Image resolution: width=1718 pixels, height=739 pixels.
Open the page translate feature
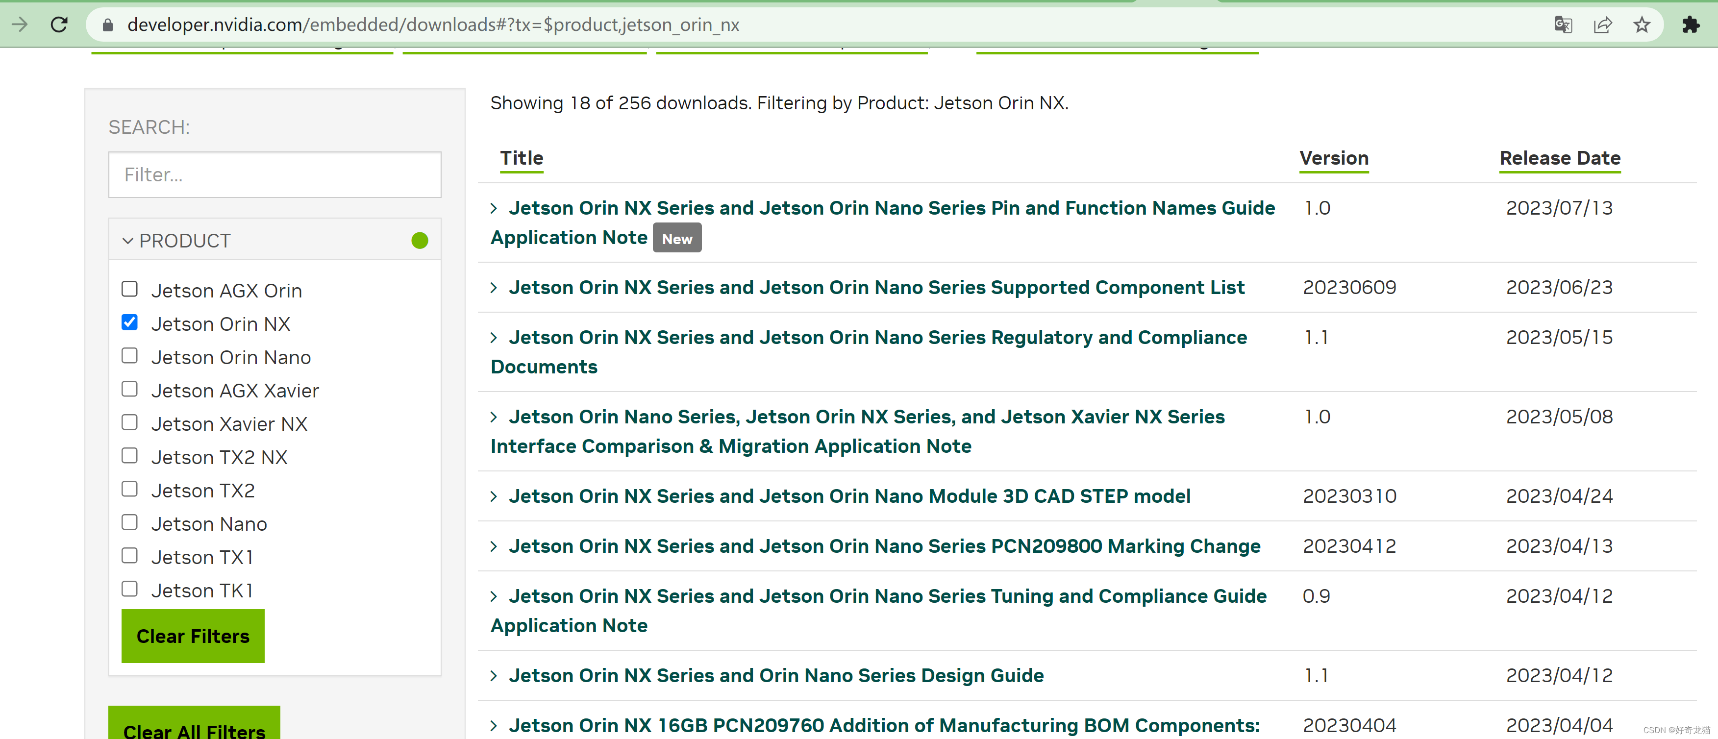coord(1563,25)
